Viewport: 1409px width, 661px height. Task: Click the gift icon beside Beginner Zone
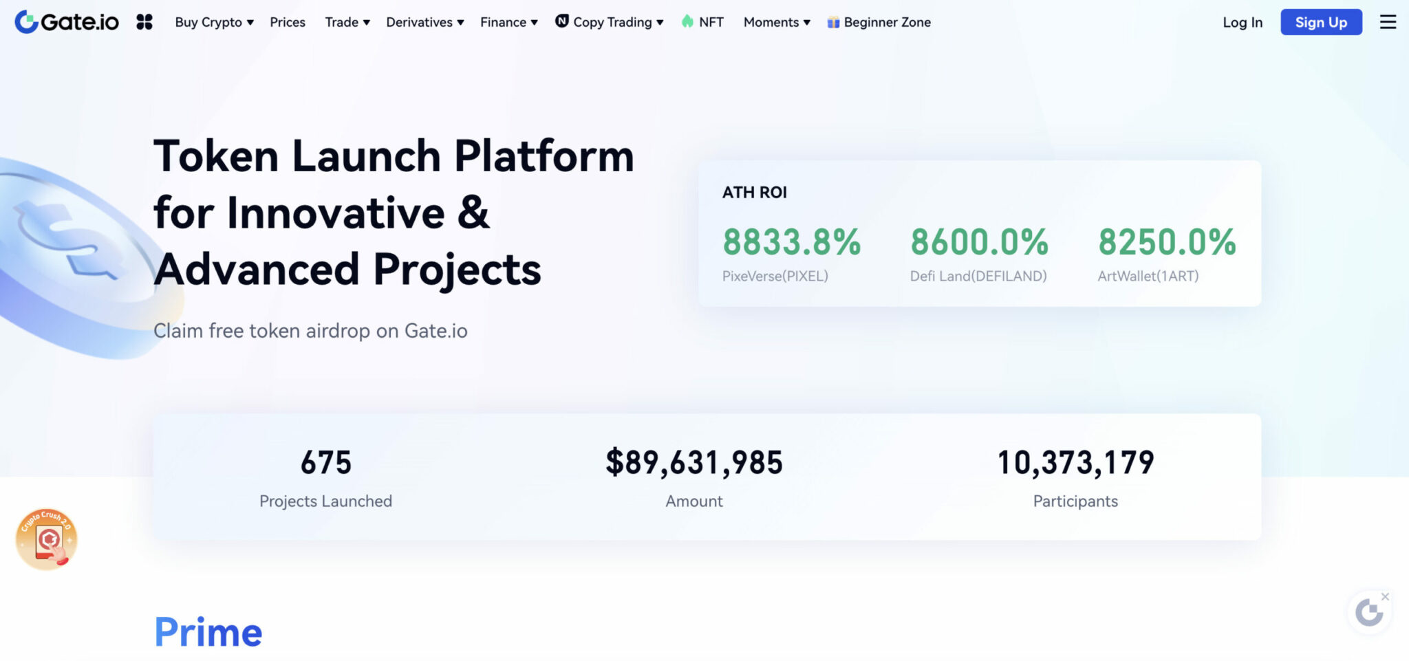coord(832,22)
